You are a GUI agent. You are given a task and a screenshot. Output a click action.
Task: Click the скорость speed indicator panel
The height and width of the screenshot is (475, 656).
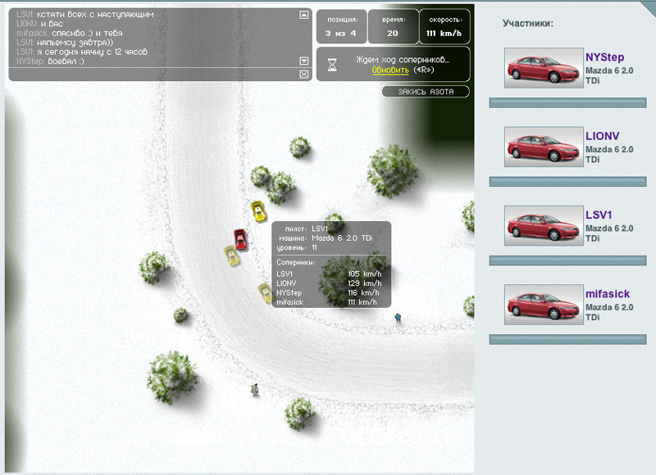pos(445,26)
